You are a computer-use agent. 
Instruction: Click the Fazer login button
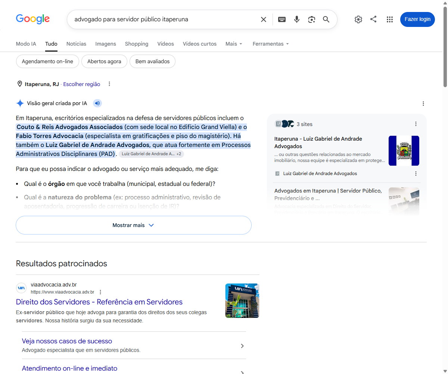(x=417, y=19)
